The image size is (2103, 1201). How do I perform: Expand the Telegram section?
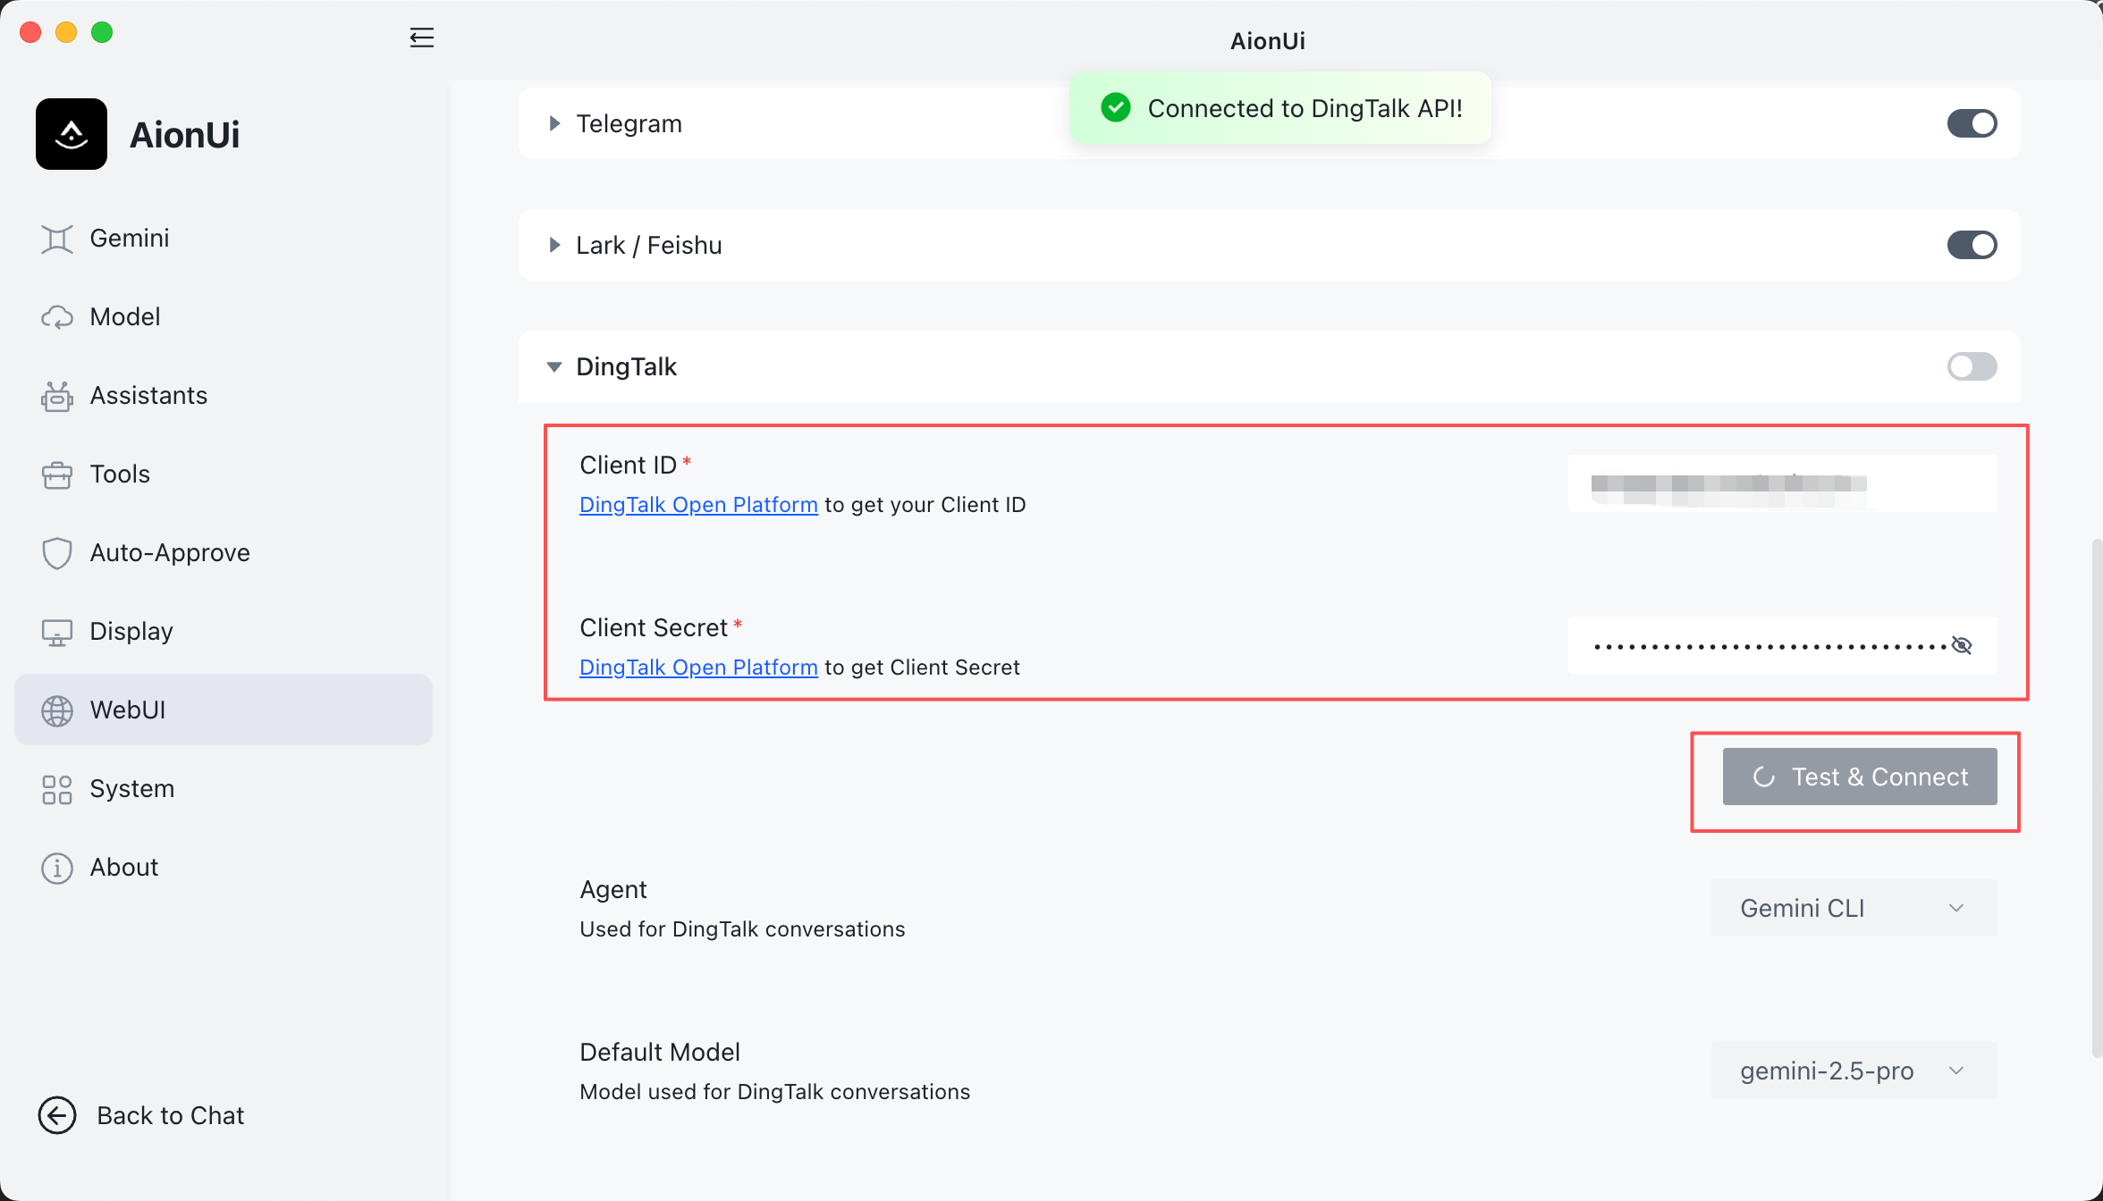(x=554, y=123)
